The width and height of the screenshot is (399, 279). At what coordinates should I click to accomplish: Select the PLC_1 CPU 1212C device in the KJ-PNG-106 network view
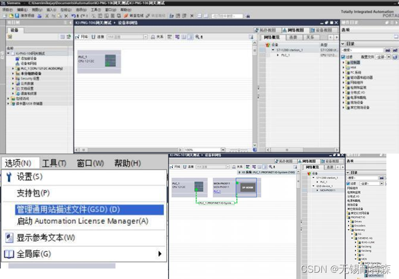(x=99, y=61)
